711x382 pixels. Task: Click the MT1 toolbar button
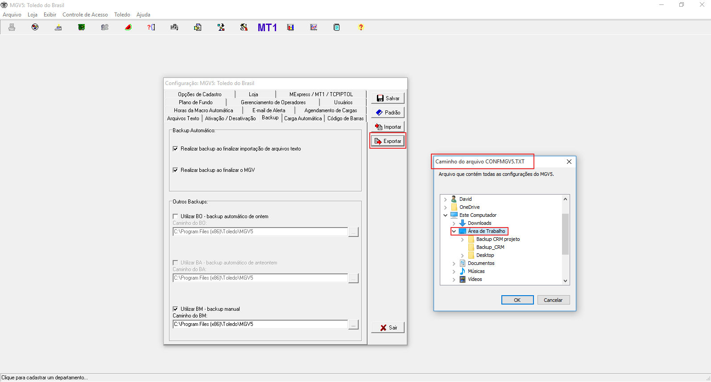pos(267,28)
